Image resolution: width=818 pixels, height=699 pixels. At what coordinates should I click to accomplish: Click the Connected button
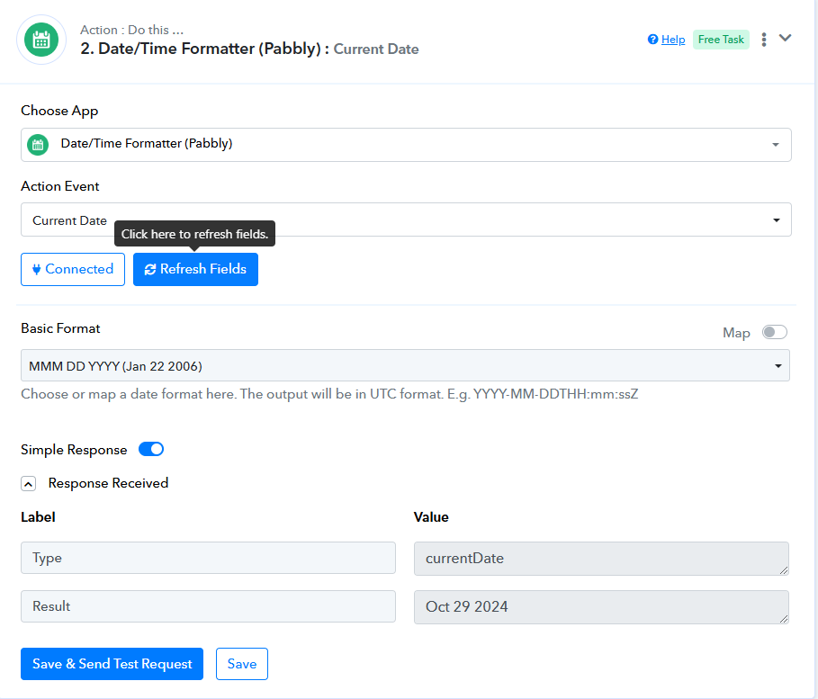[73, 269]
